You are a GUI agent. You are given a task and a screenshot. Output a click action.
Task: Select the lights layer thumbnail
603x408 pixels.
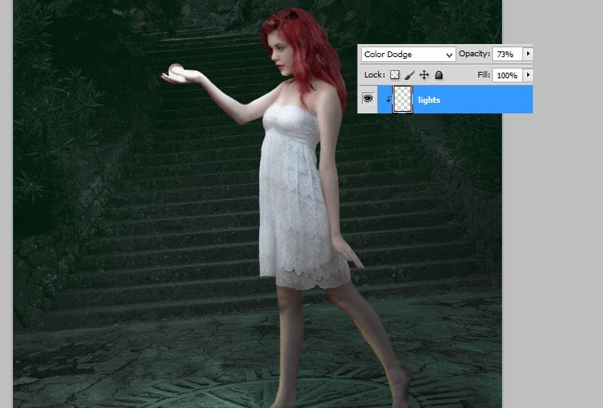pos(403,100)
